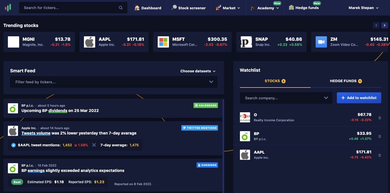Click the Trending stocks heading
This screenshot has height=193, width=390.
point(21,25)
